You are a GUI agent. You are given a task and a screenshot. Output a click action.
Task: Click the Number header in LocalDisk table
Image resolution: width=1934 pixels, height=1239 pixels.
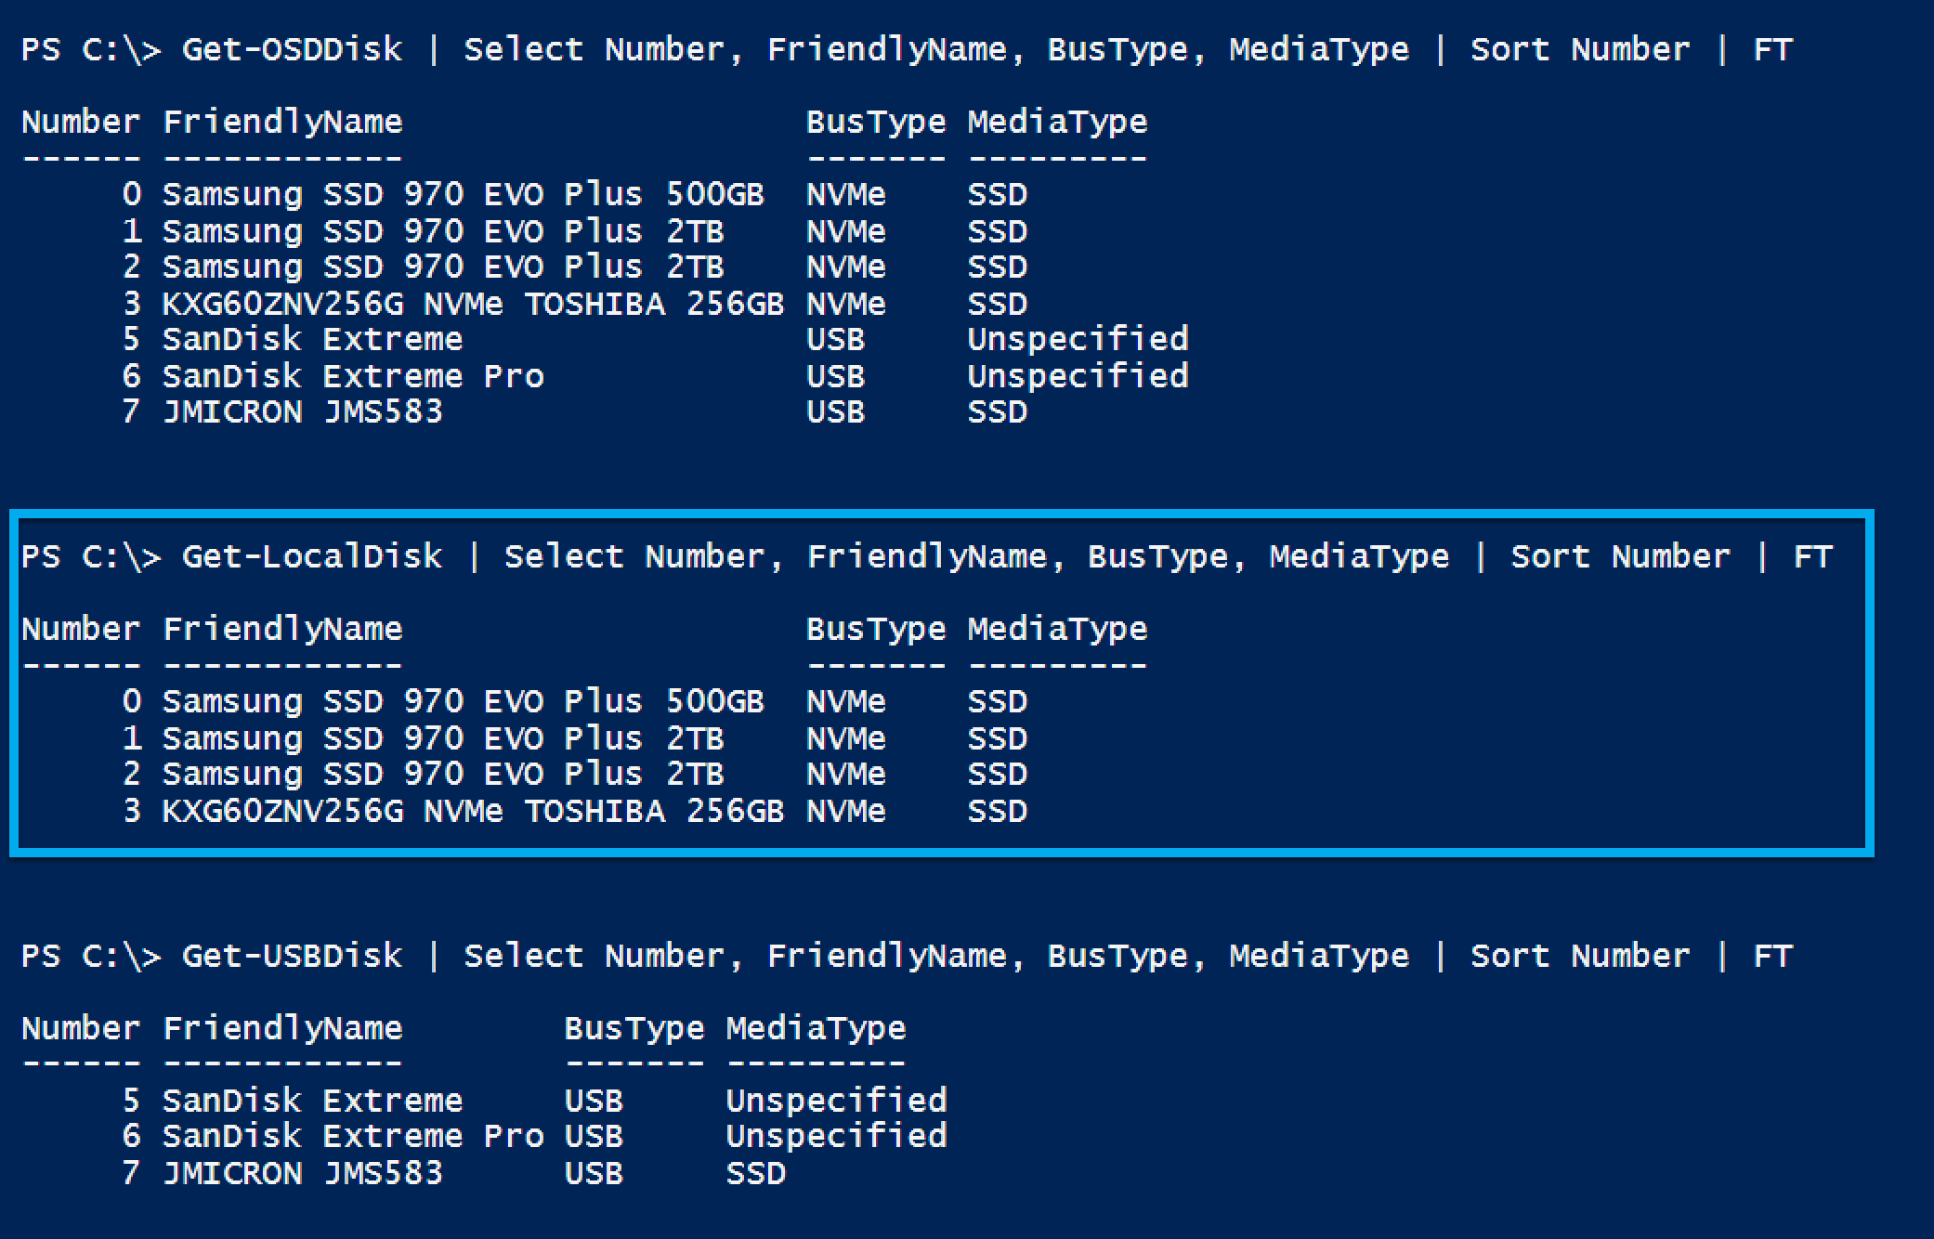point(81,629)
